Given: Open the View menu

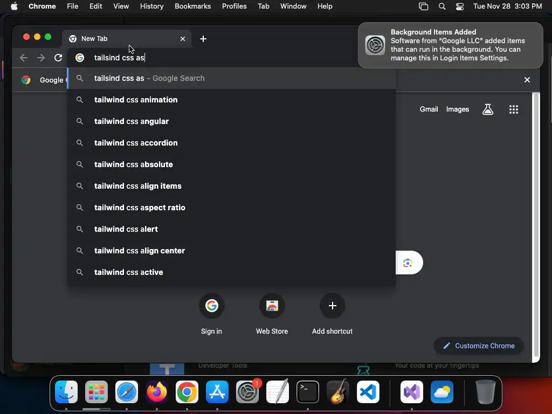Looking at the screenshot, I should 121,6.
